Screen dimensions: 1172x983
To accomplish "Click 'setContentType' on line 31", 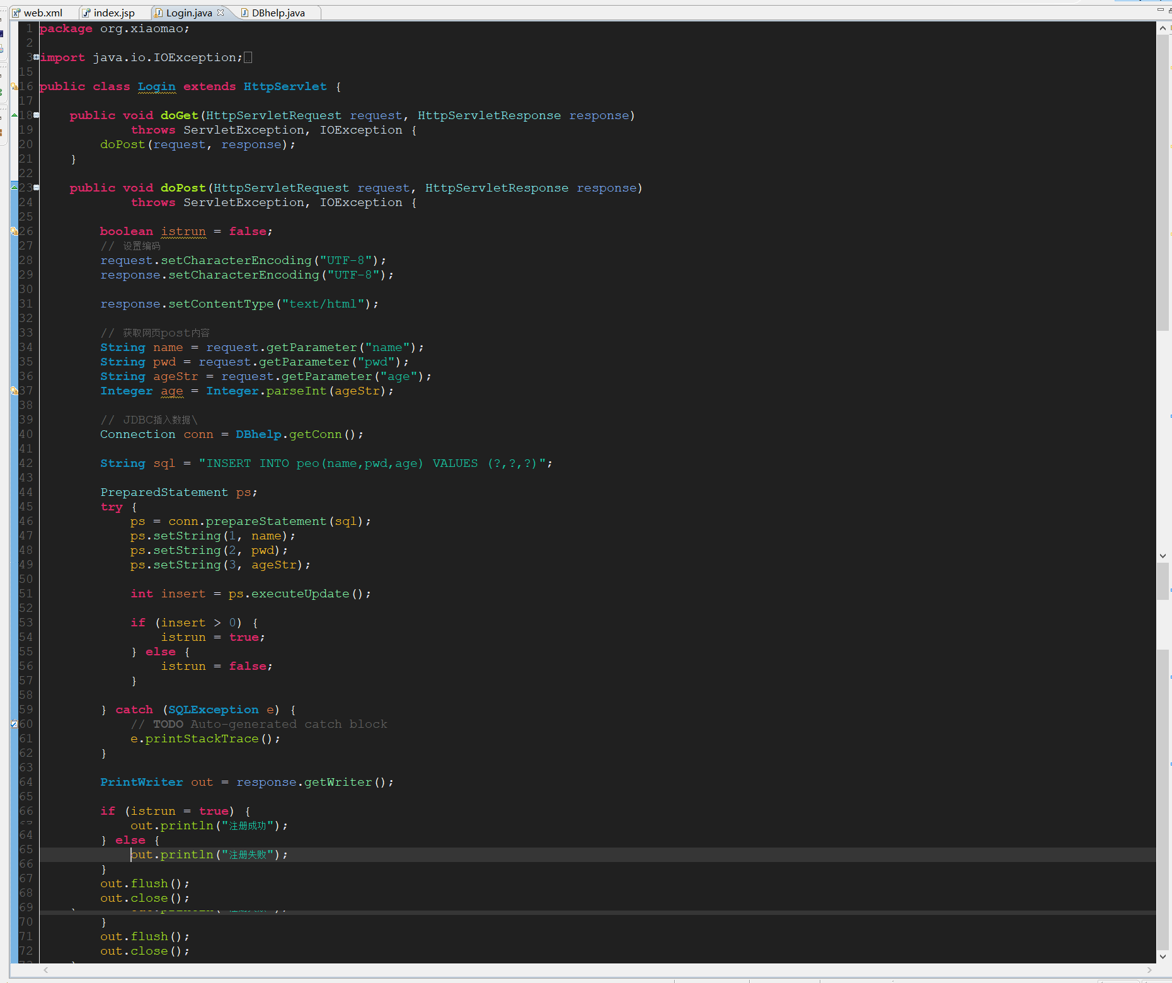I will pyautogui.click(x=221, y=304).
